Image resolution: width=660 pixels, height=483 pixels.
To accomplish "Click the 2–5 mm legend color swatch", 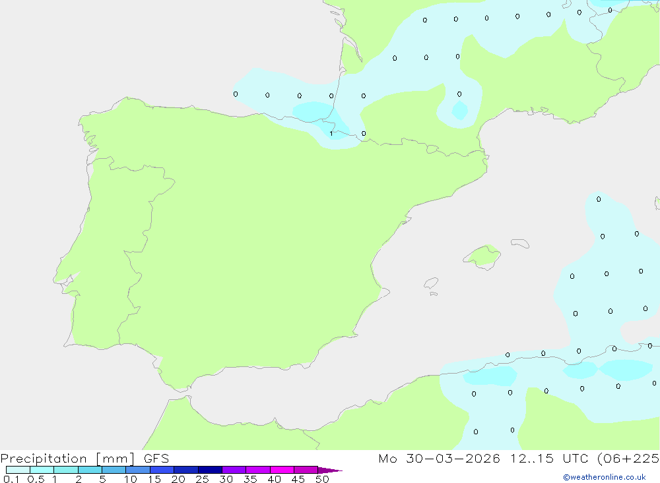I will [x=90, y=470].
